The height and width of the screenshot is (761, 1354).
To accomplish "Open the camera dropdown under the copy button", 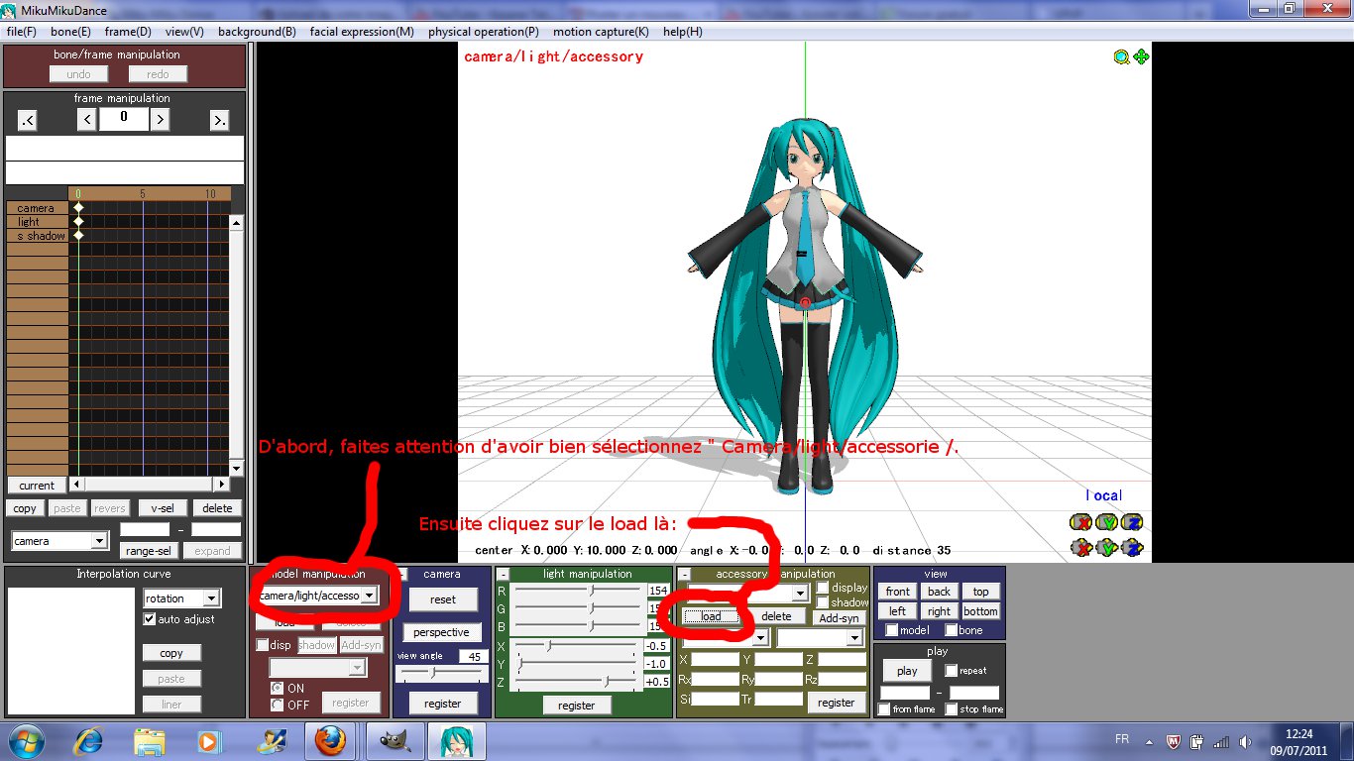I will point(99,541).
